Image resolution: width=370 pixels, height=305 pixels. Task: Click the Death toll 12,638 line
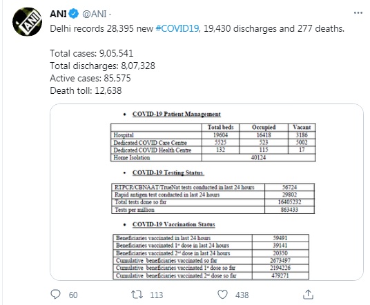tap(86, 90)
